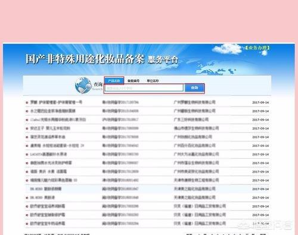This screenshot has height=235, width=298.
Task: Open the record number starting with 沪G妆网备字
Action: [x=120, y=120]
